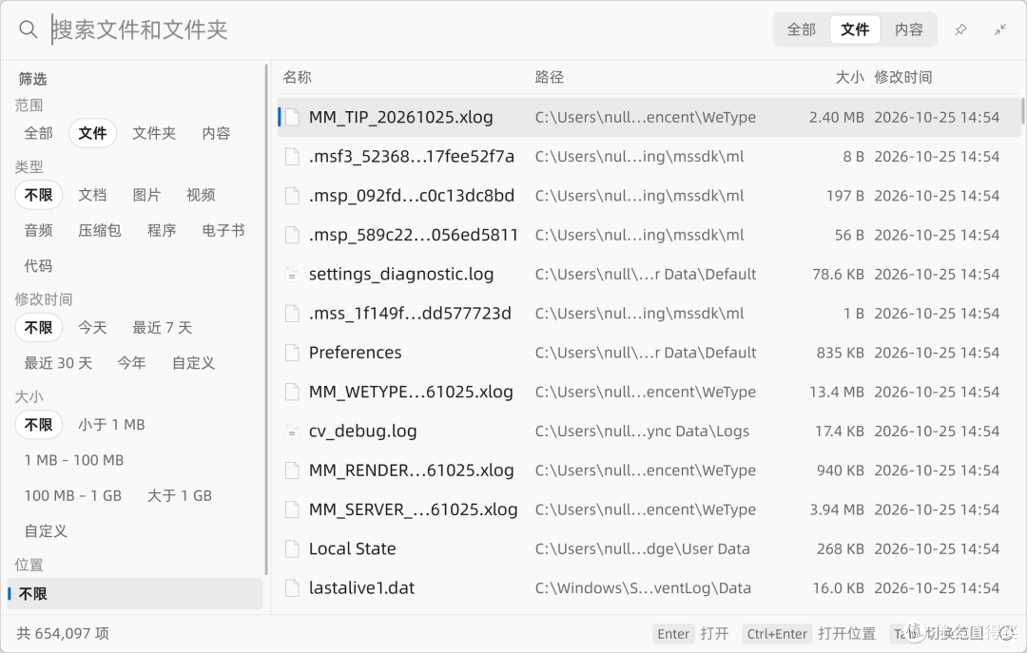Filter modified time to 今年
The image size is (1027, 653).
point(131,363)
